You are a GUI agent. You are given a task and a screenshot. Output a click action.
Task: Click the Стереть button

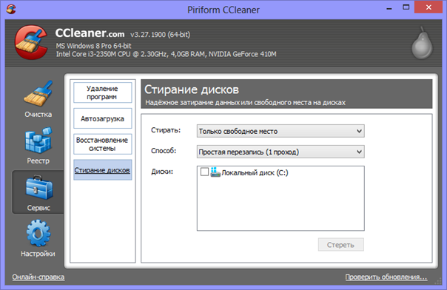coord(341,245)
